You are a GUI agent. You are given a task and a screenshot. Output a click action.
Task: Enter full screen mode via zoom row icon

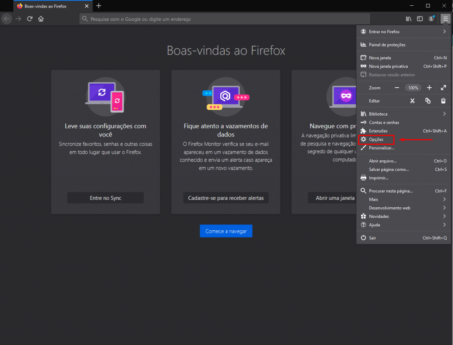tap(443, 88)
